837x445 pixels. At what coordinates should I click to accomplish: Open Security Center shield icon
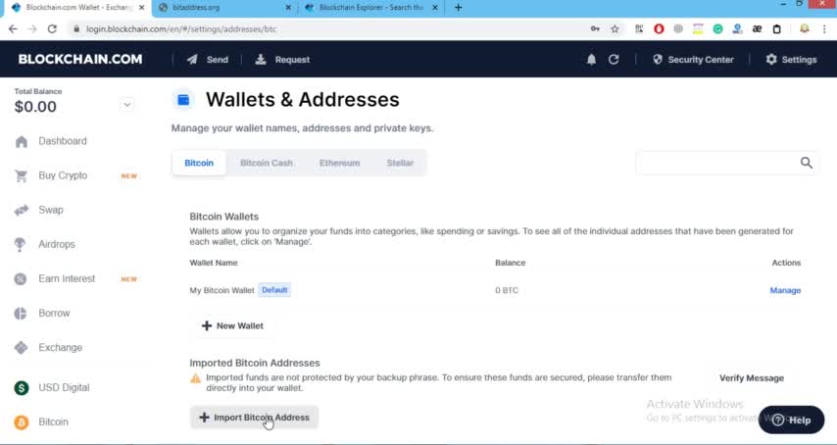(x=658, y=59)
